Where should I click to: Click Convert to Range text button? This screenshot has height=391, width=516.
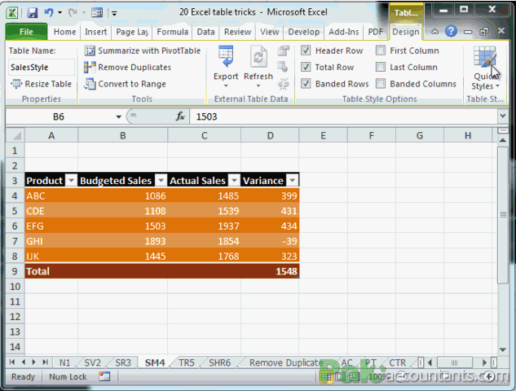click(132, 84)
